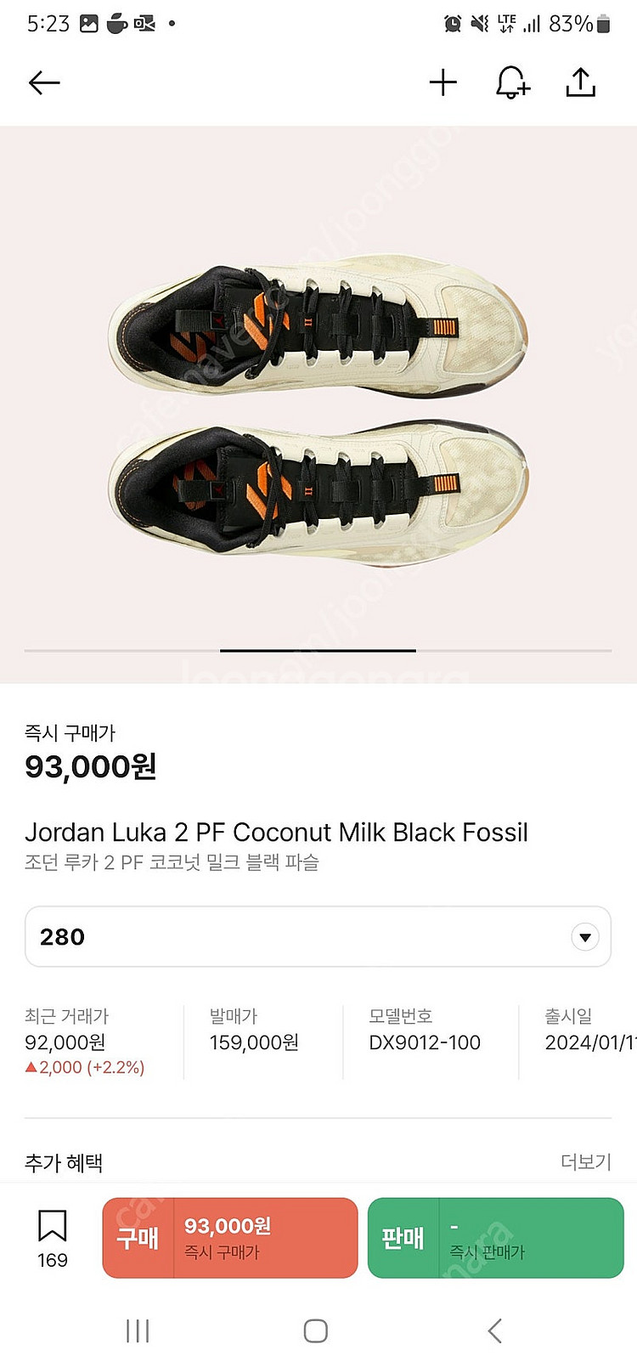Tap the Android home button

tap(316, 1330)
